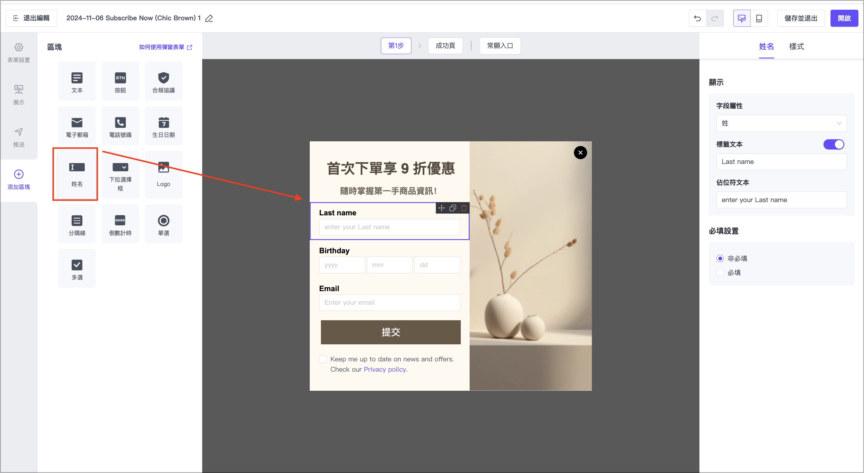Select the 必填 required radio option

[720, 273]
